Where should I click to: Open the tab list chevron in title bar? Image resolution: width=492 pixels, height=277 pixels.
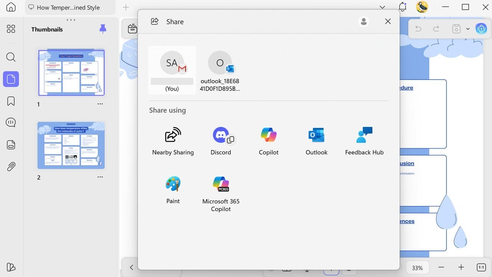(382, 7)
